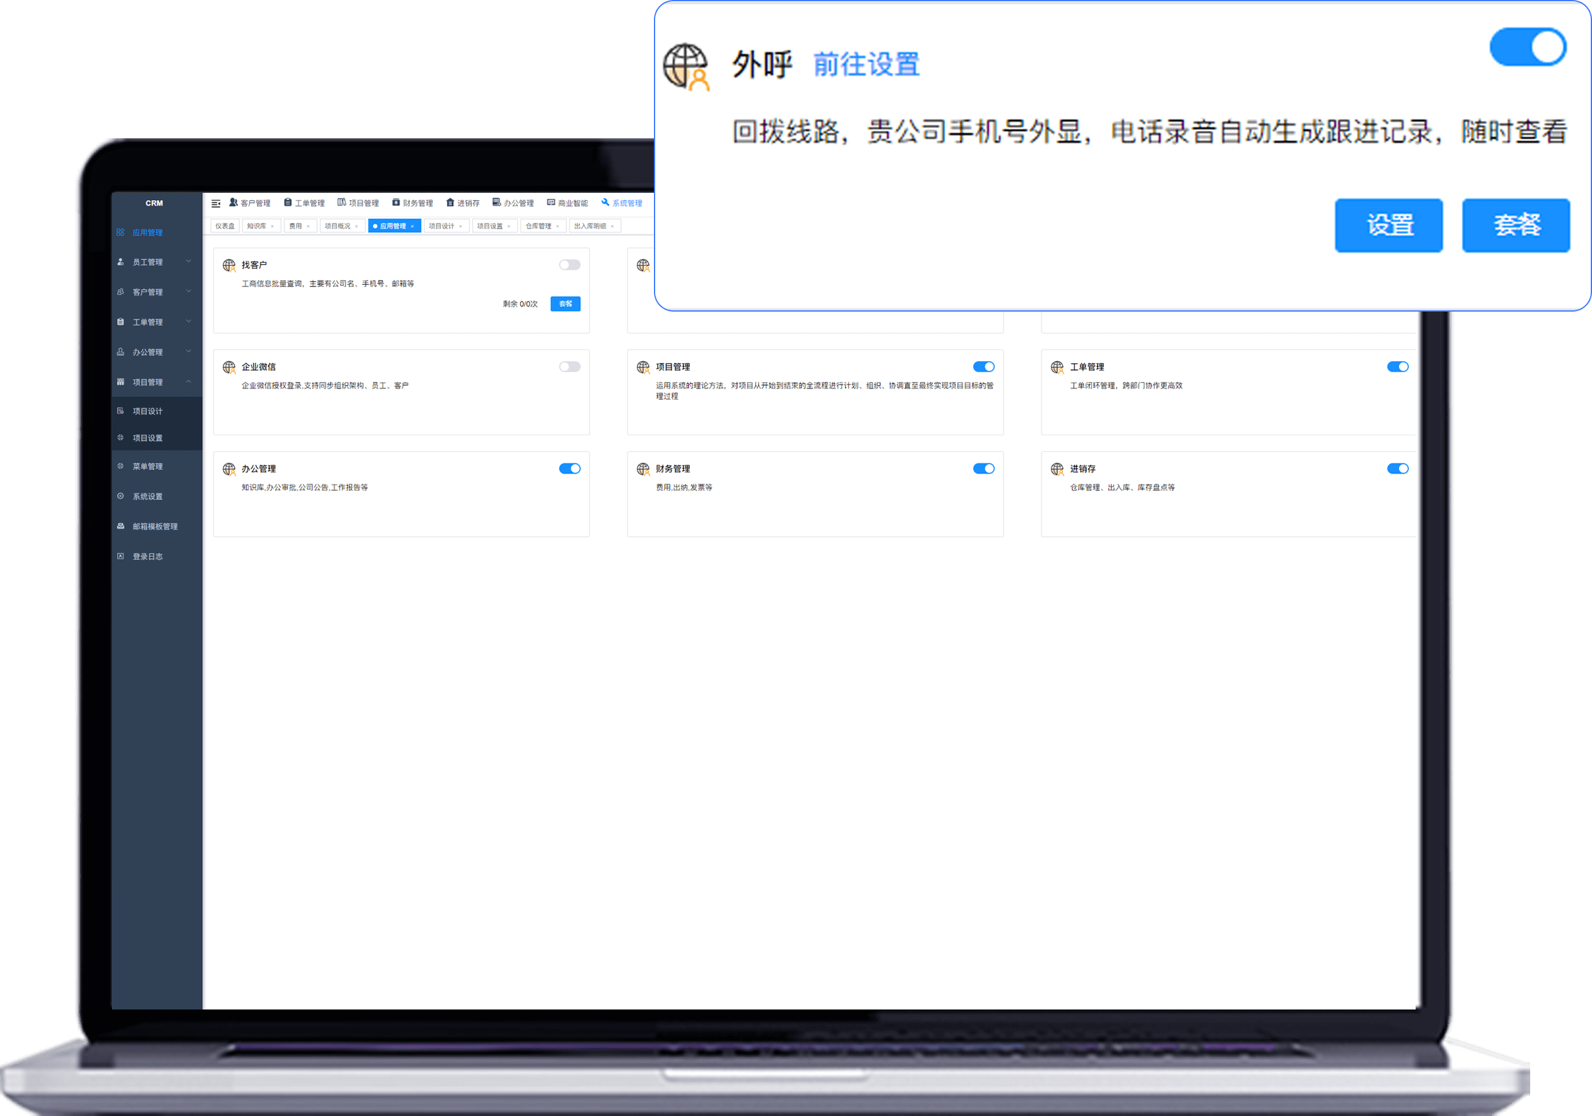
Task: Disable the 外呼 feature toggle in the popup
Action: coord(1528,47)
